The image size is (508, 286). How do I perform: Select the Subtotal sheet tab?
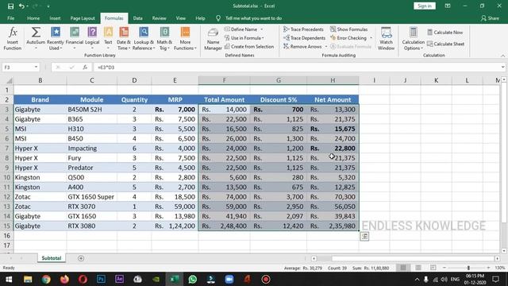(51, 258)
